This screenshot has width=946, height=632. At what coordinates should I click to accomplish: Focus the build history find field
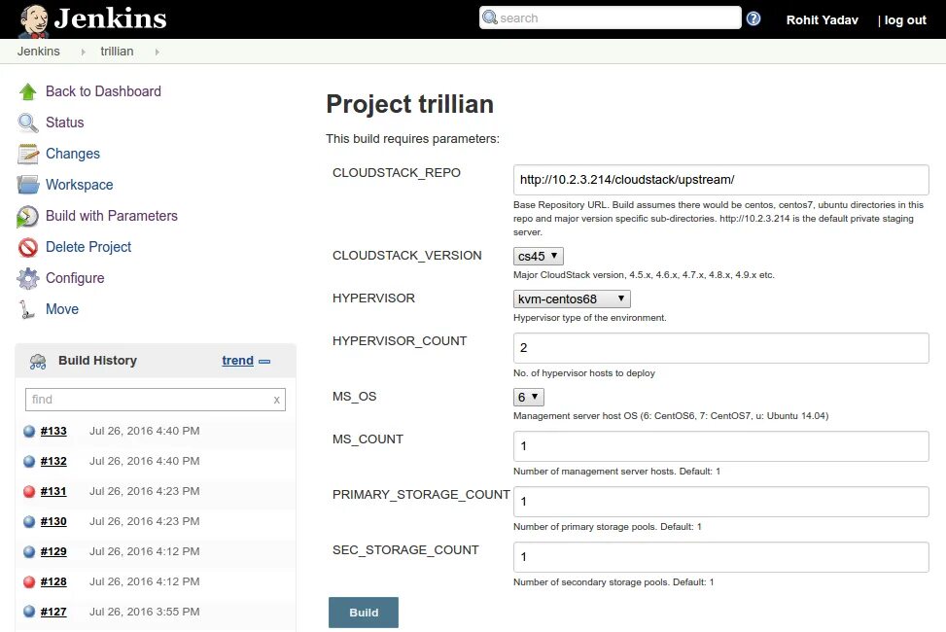[x=155, y=400]
